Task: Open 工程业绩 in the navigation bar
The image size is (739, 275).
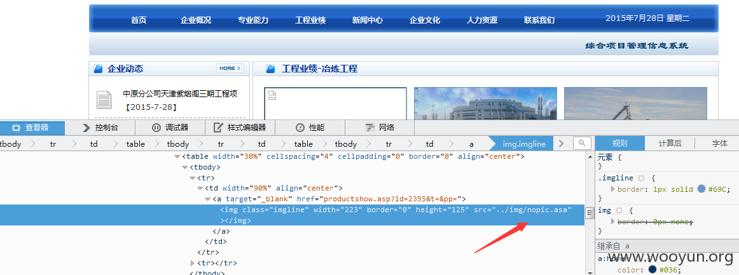Action: [x=310, y=20]
